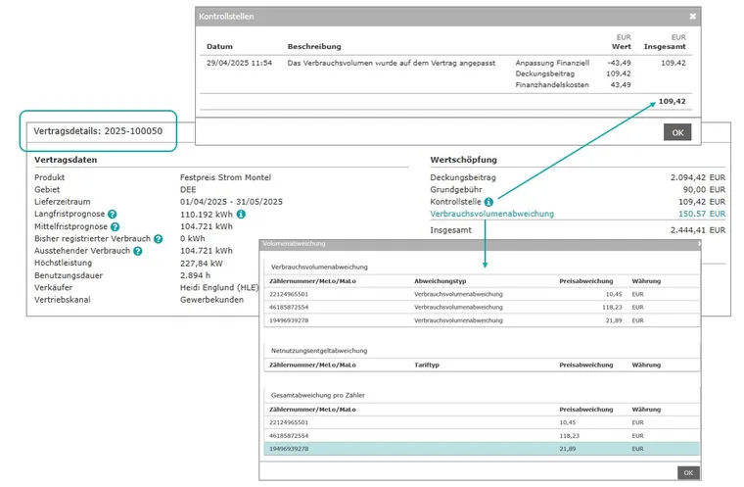Screen dimensions: 744x487
Task: Open help for Bisher registrierter Verbrauch
Action: point(159,239)
